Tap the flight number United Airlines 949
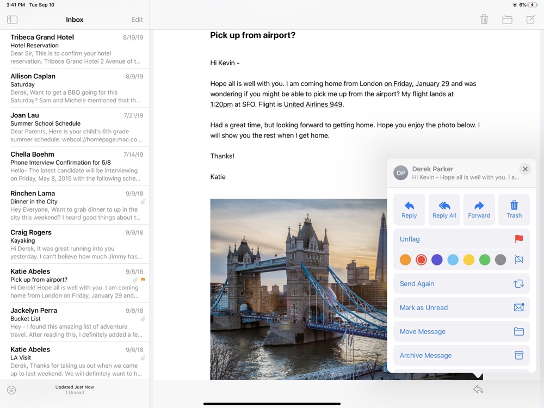Screen dimensions: 544x408 coord(313,104)
